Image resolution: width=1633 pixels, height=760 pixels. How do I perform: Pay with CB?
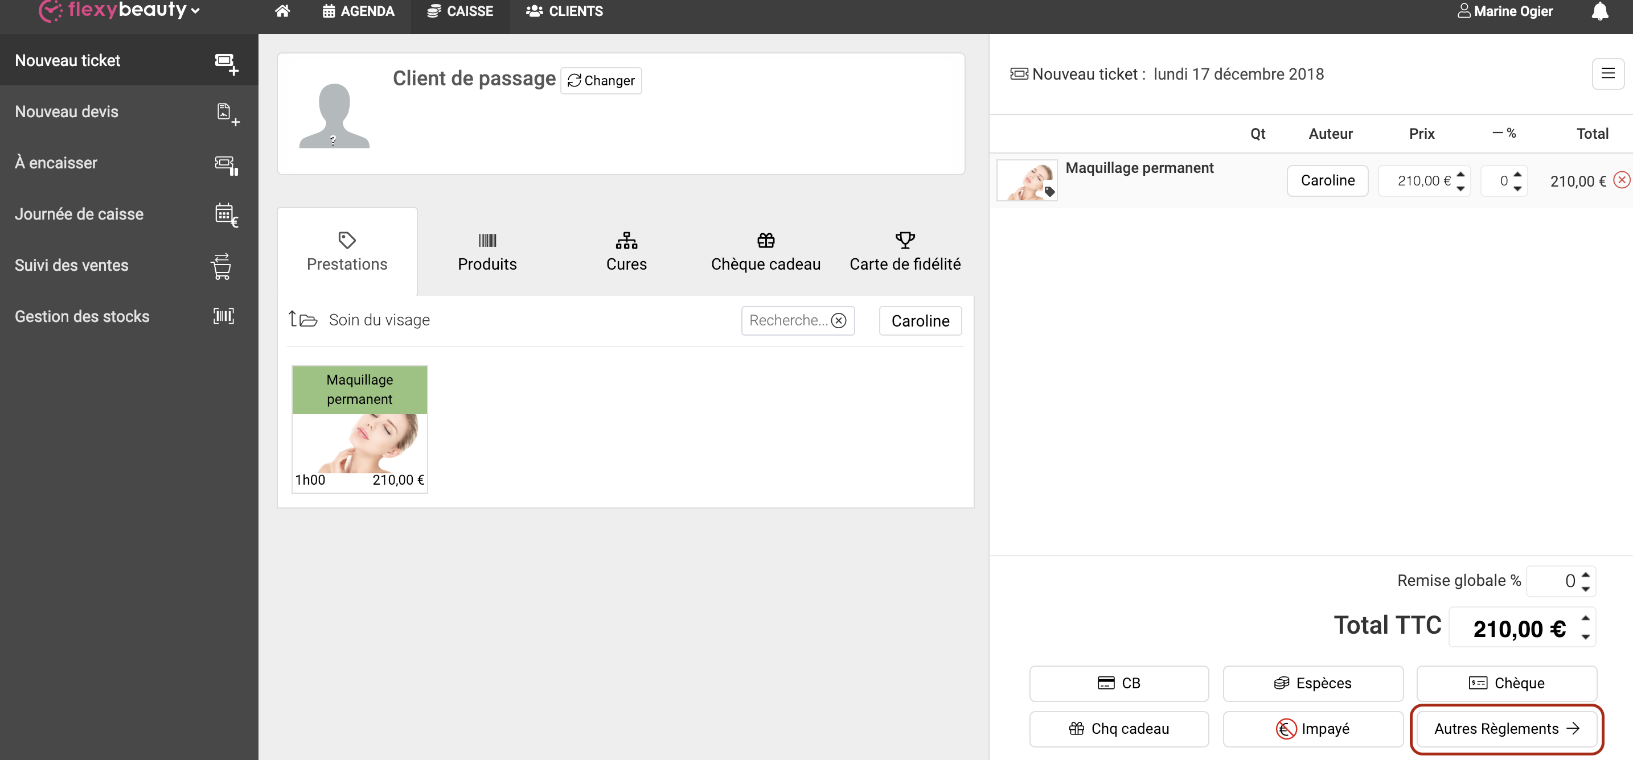pyautogui.click(x=1118, y=683)
